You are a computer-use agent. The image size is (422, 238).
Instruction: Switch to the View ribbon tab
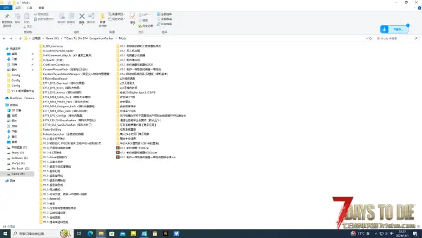tap(41, 8)
